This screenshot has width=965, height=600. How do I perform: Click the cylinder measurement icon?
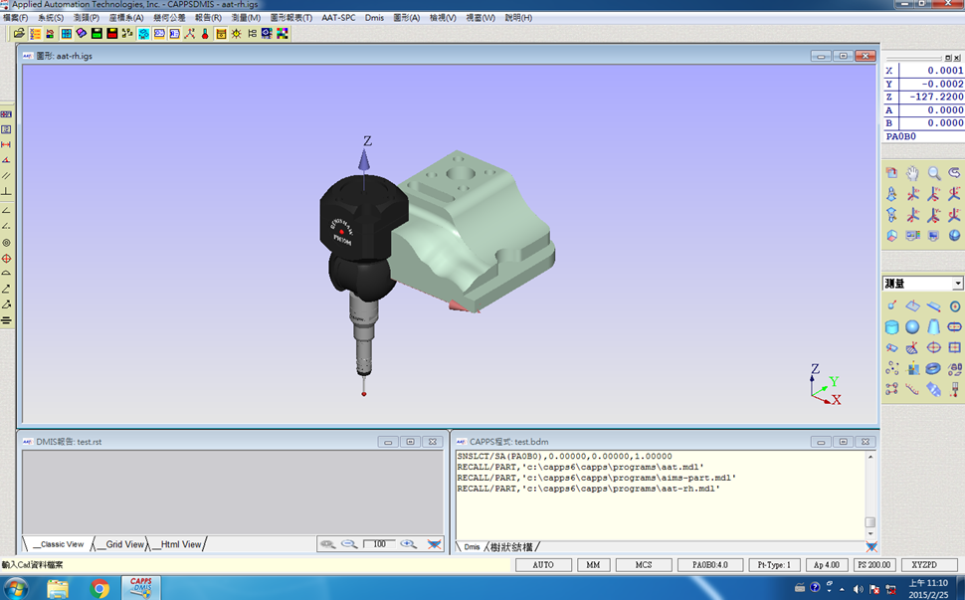(x=892, y=326)
